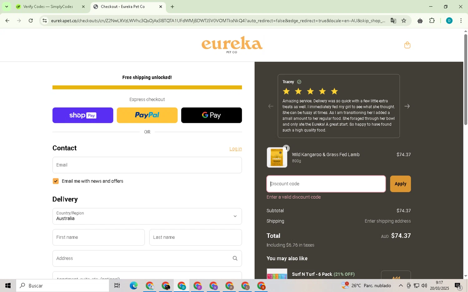Open new browser tab plus button
Viewport: 468px width, 292px height.
click(x=172, y=7)
